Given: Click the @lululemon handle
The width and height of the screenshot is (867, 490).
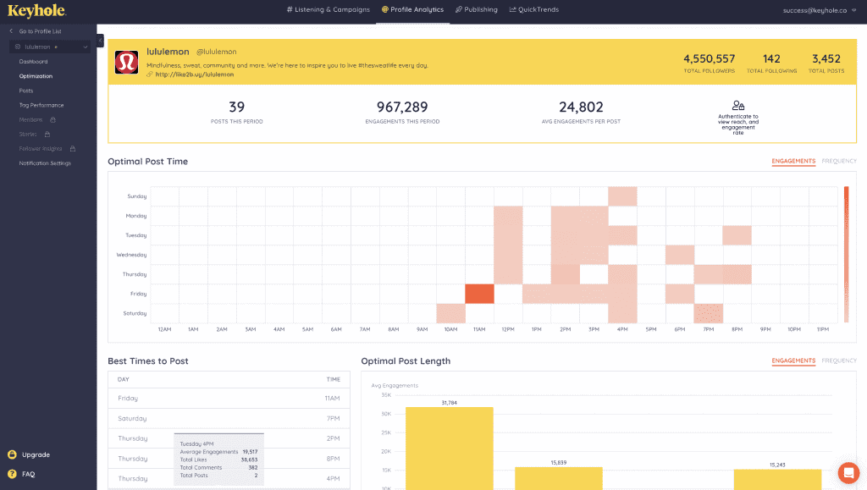Looking at the screenshot, I should tap(216, 52).
